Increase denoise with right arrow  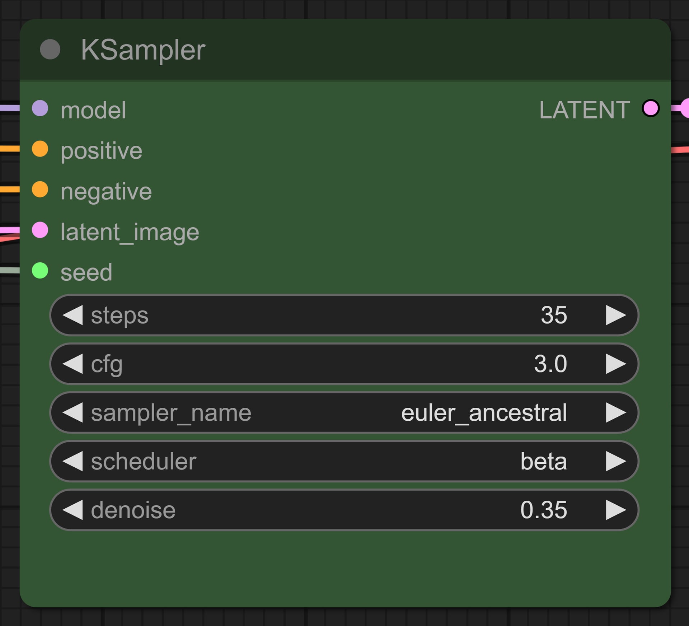616,510
